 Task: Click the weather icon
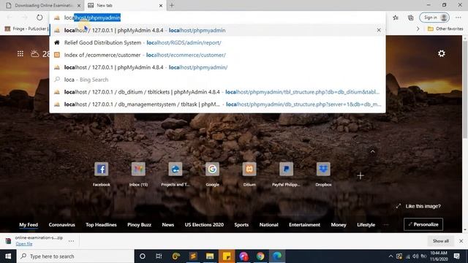pyautogui.click(x=34, y=53)
